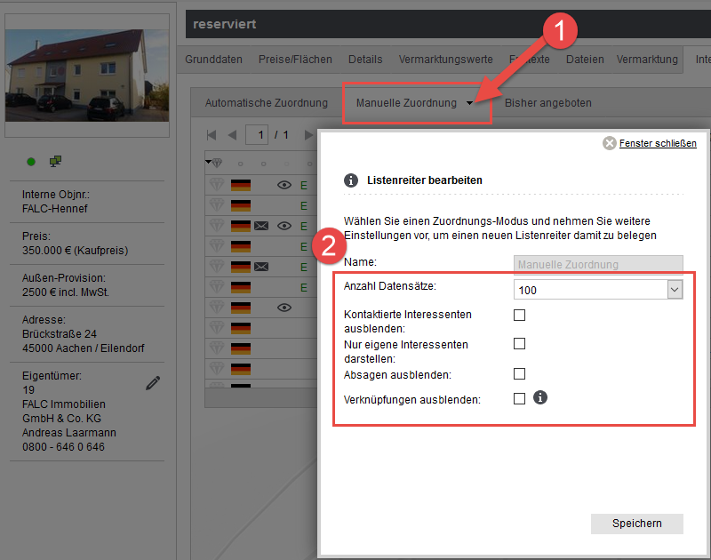Click the first row's eye icon

click(x=284, y=185)
